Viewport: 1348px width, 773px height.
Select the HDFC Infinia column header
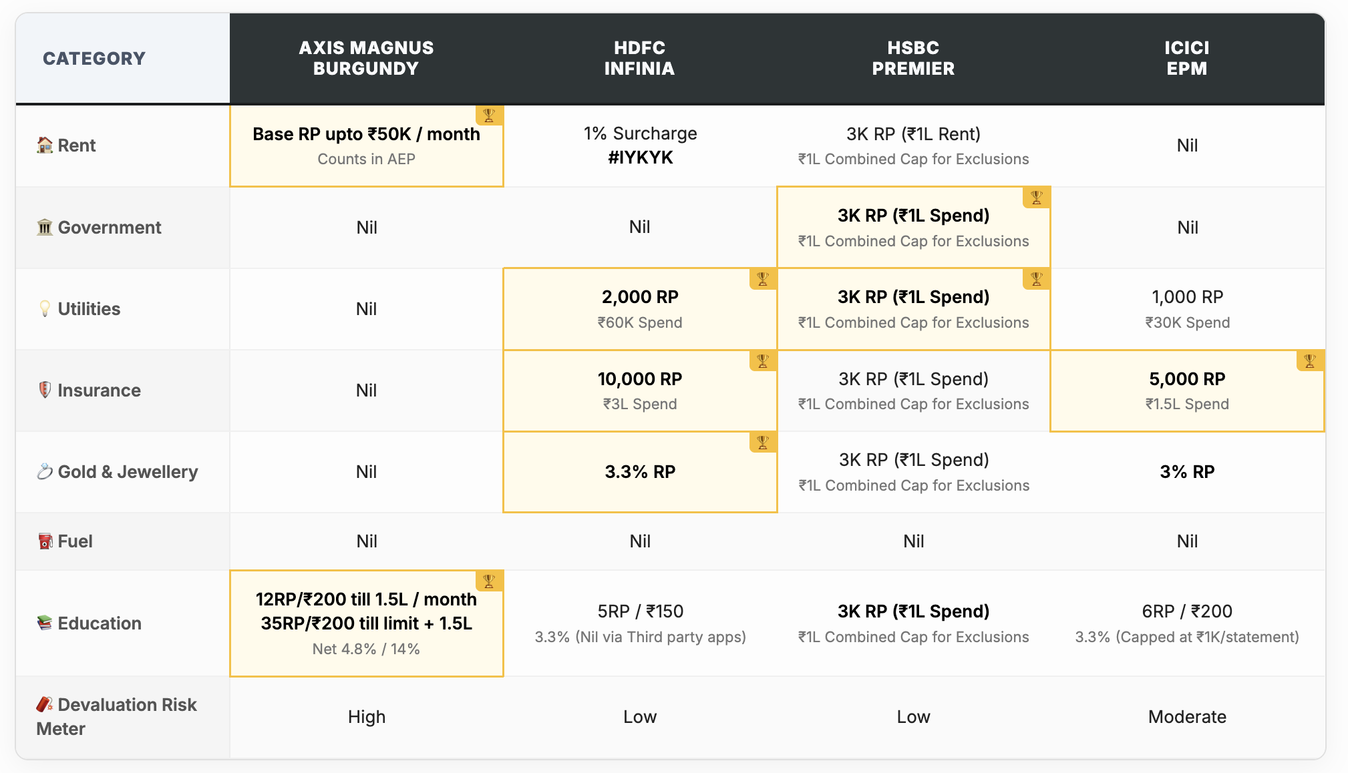639,58
